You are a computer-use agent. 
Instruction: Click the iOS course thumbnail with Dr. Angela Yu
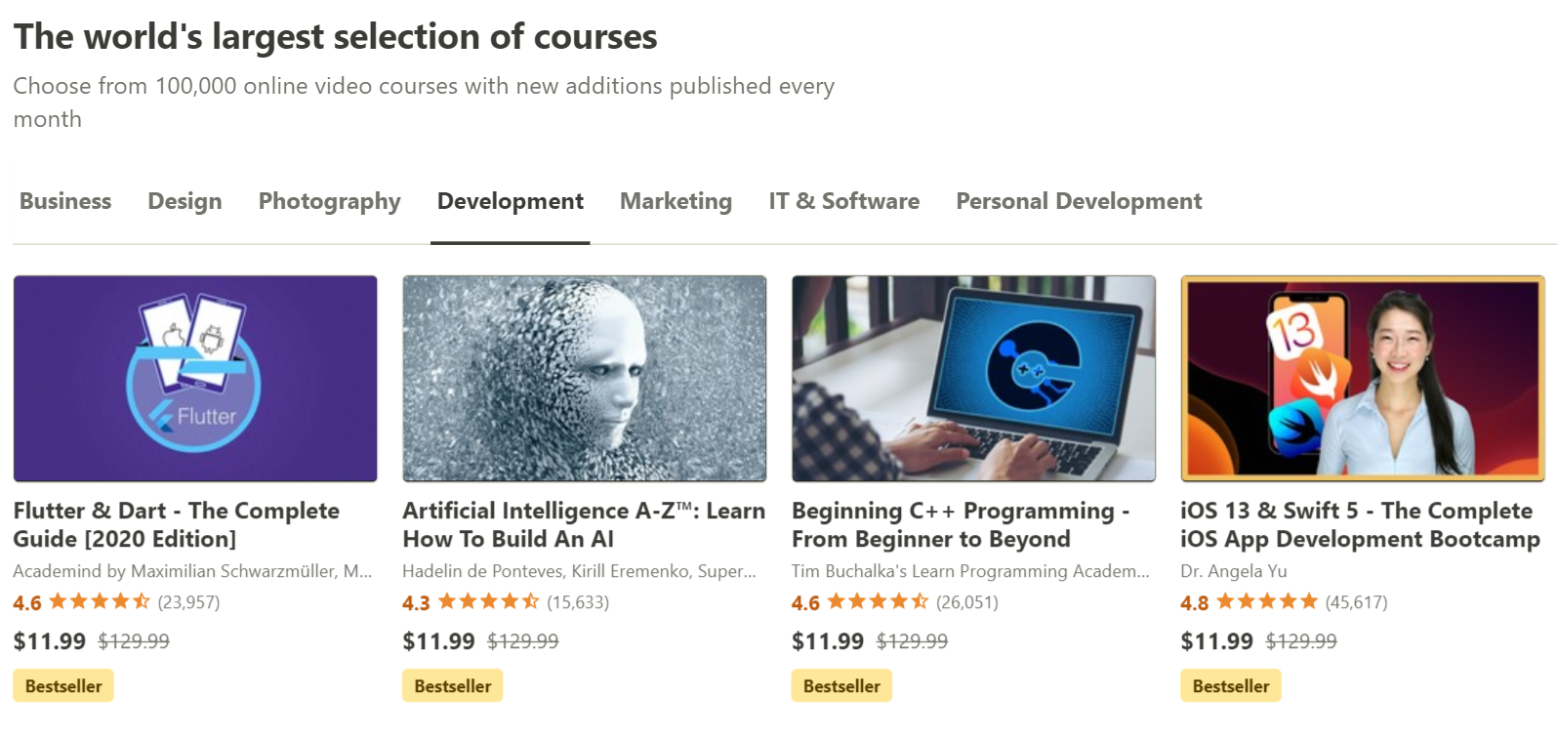[1363, 379]
